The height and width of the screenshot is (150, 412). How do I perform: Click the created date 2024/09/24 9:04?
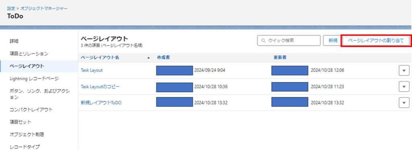coord(210,70)
